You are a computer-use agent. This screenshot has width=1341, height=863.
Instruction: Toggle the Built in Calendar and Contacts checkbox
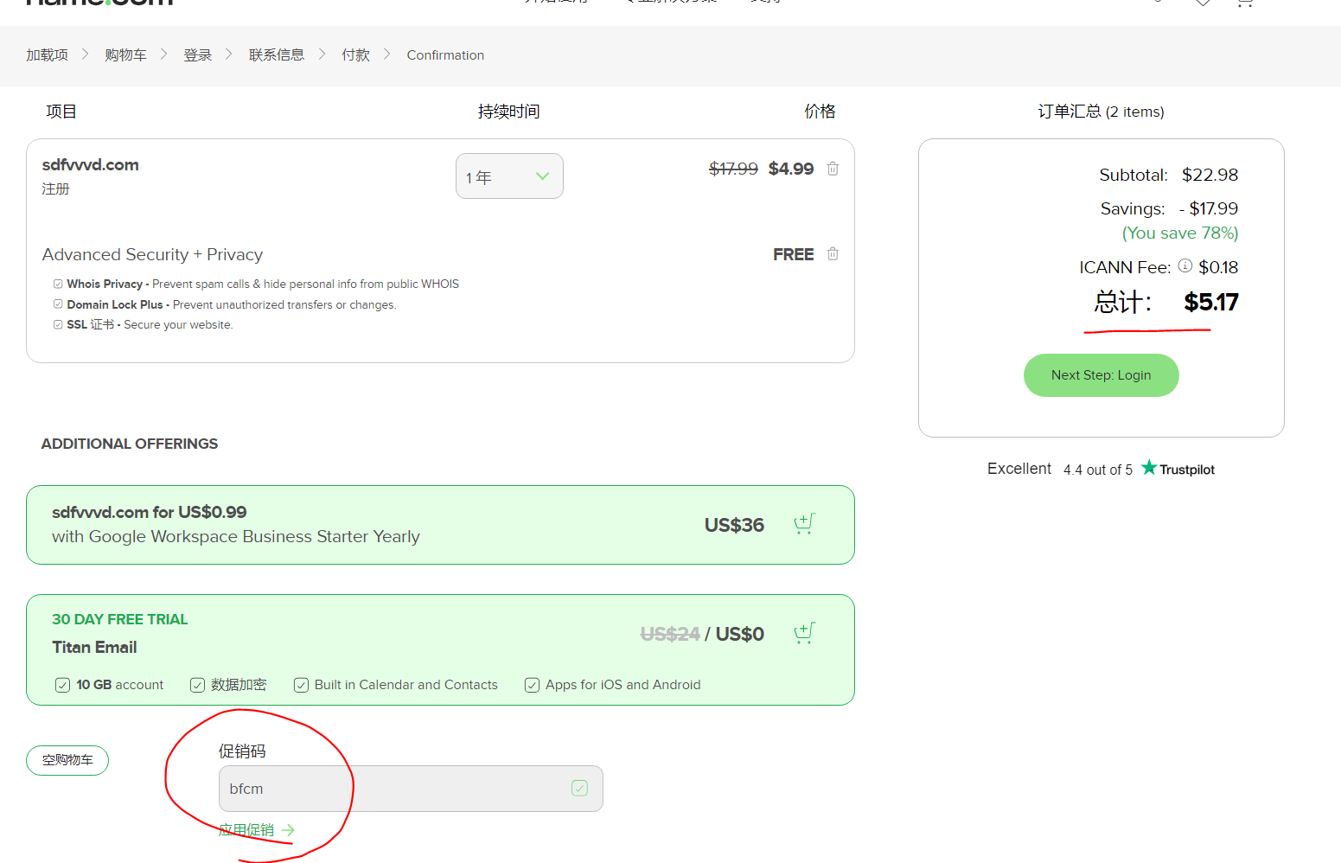pyautogui.click(x=300, y=684)
